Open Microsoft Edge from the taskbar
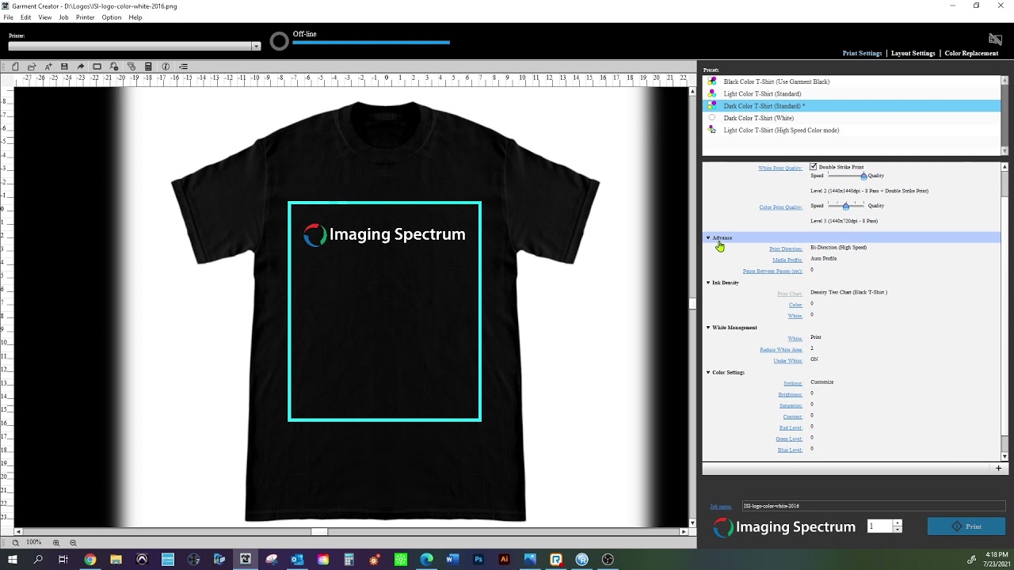Screen dimensions: 1014x570 [426, 559]
